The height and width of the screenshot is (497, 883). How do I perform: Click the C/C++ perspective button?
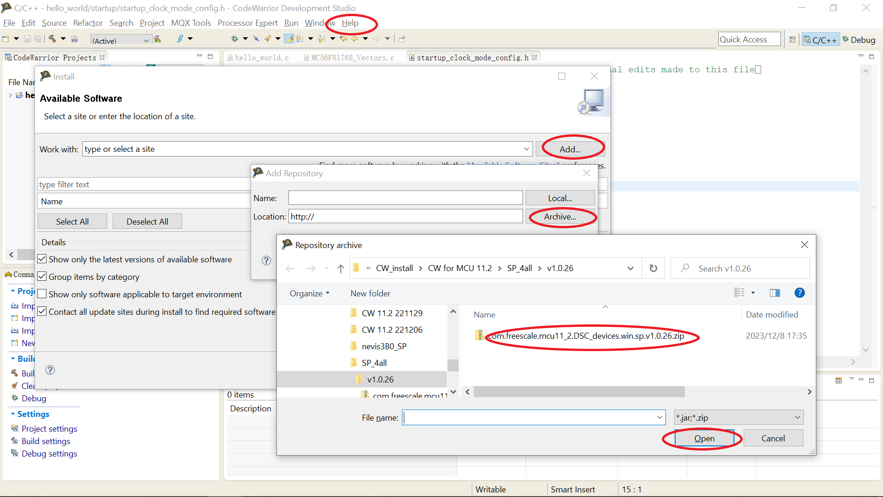[820, 40]
